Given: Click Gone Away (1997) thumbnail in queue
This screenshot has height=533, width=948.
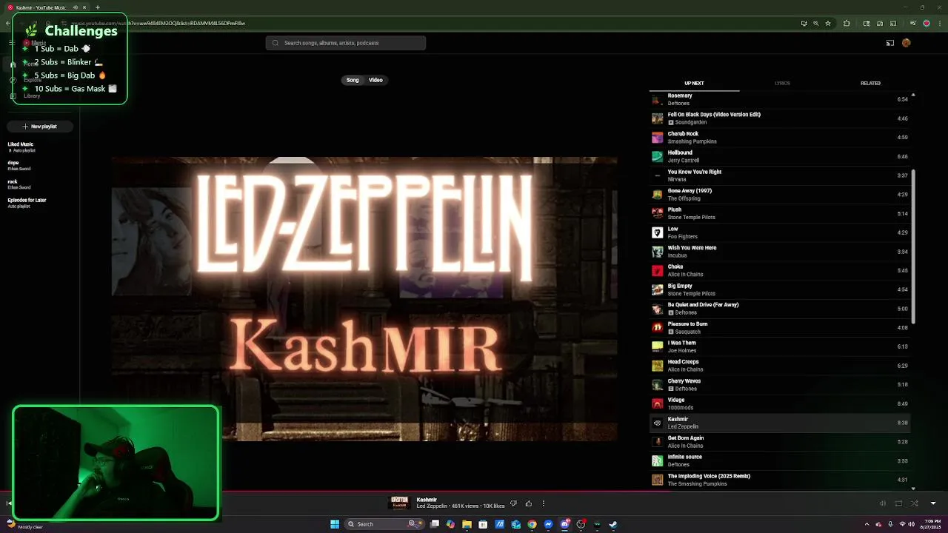Looking at the screenshot, I should [657, 194].
